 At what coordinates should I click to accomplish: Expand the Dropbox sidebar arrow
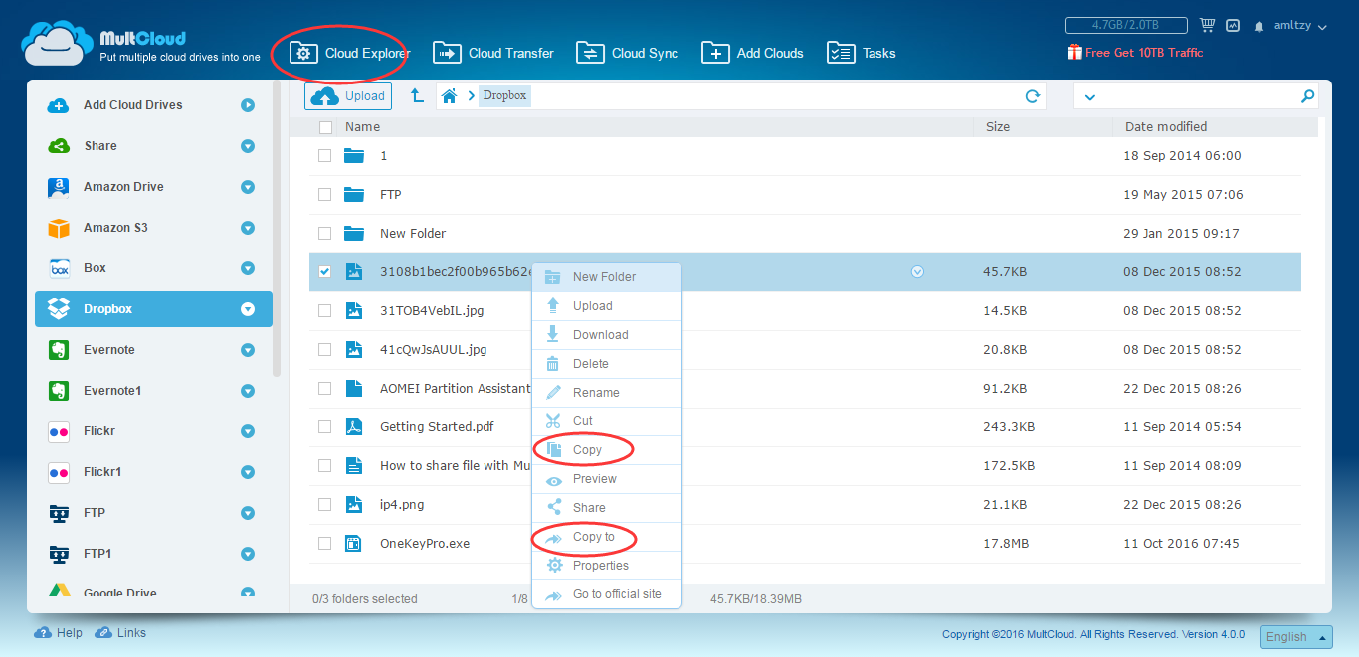tap(248, 309)
